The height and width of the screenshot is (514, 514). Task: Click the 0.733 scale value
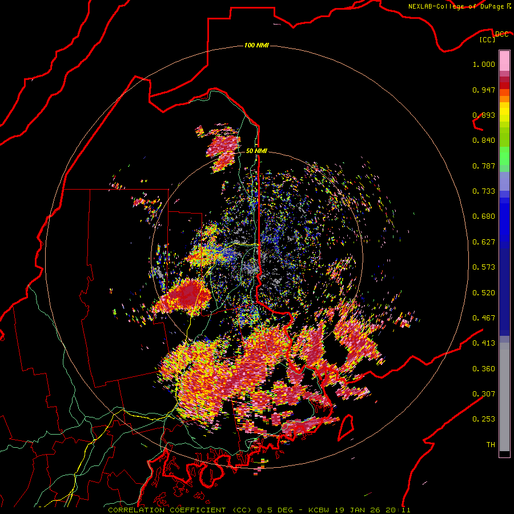tap(484, 191)
